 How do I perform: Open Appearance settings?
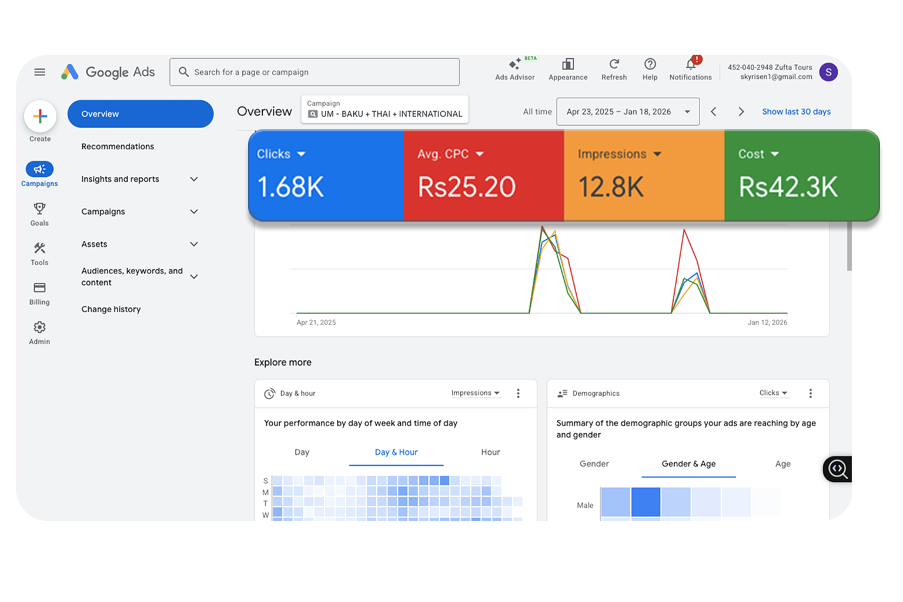(x=568, y=69)
